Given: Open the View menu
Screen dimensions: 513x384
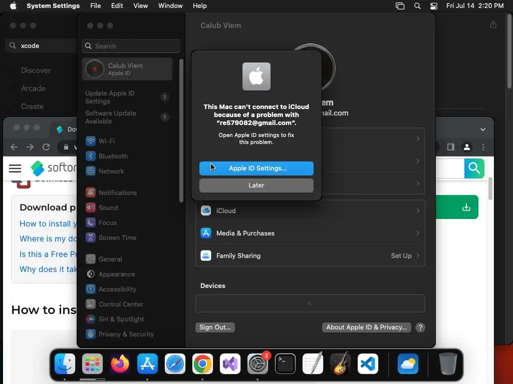Looking at the screenshot, I should click(x=140, y=6).
